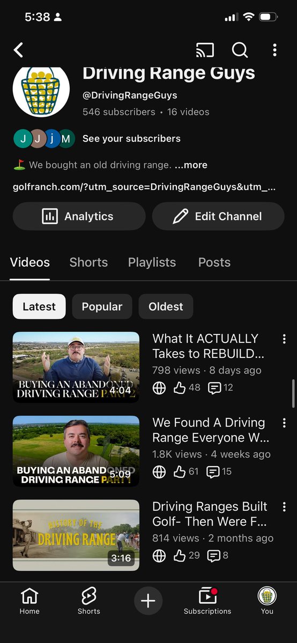Viewport: 297px width, 643px height.
Task: Go back with the left chevron
Action: coord(19,50)
